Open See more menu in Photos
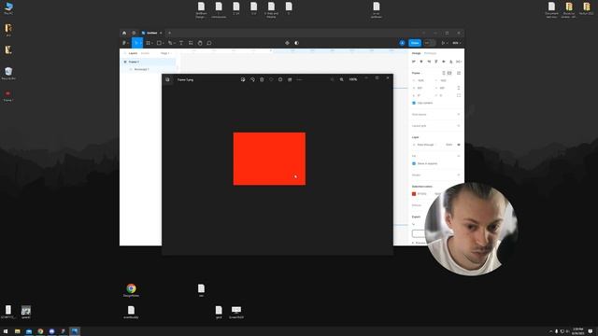The width and height of the screenshot is (598, 336). (299, 79)
